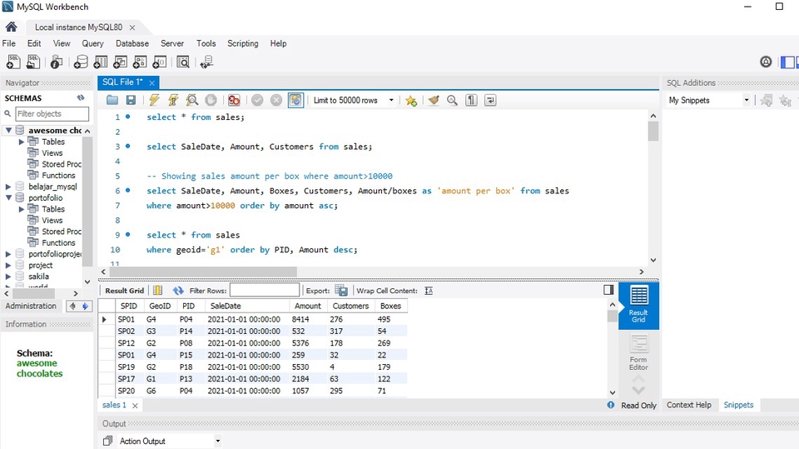Screen dimensions: 799x449
Task: Select the Result Grid view button
Action: tap(638, 305)
